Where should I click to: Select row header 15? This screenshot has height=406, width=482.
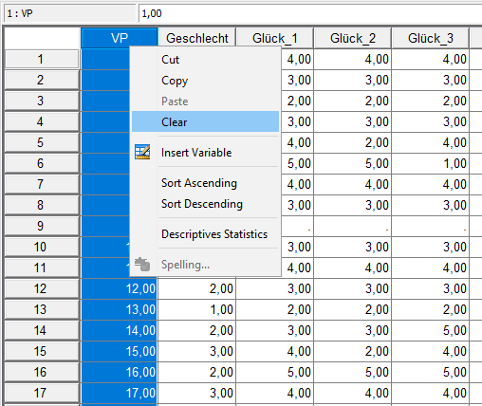pos(42,351)
